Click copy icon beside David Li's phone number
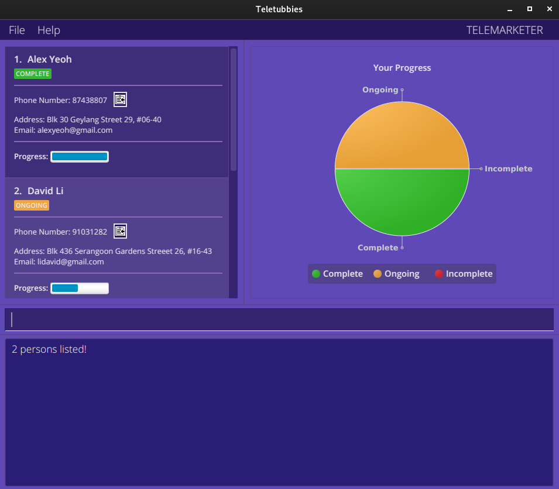The height and width of the screenshot is (489, 559). pyautogui.click(x=120, y=231)
